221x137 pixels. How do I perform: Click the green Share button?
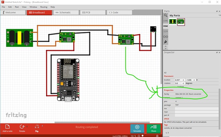click(154, 128)
